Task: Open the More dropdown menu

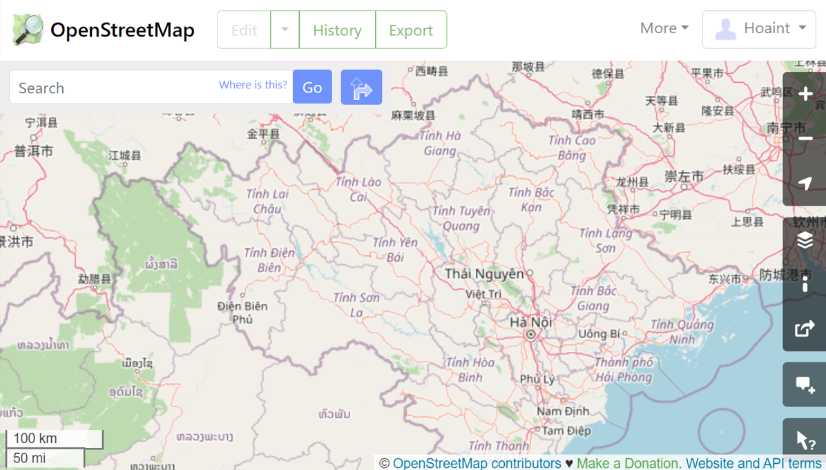Action: 664,28
